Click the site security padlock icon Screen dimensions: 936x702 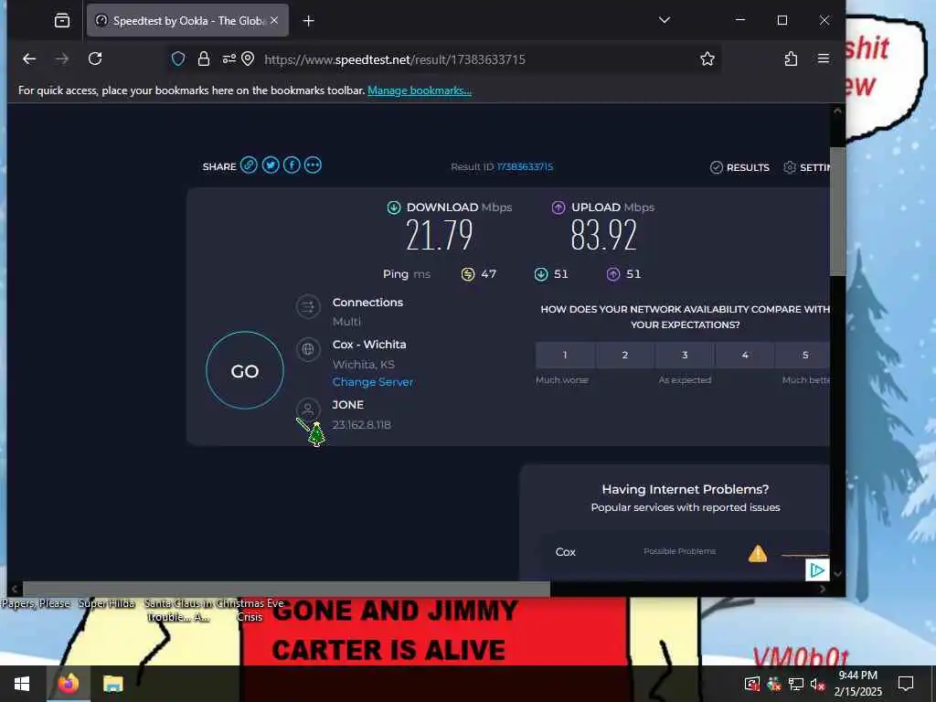(204, 58)
